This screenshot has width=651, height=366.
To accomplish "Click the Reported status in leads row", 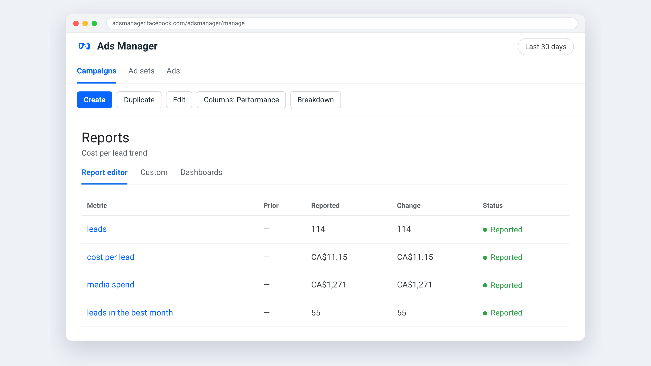I will pyautogui.click(x=502, y=230).
